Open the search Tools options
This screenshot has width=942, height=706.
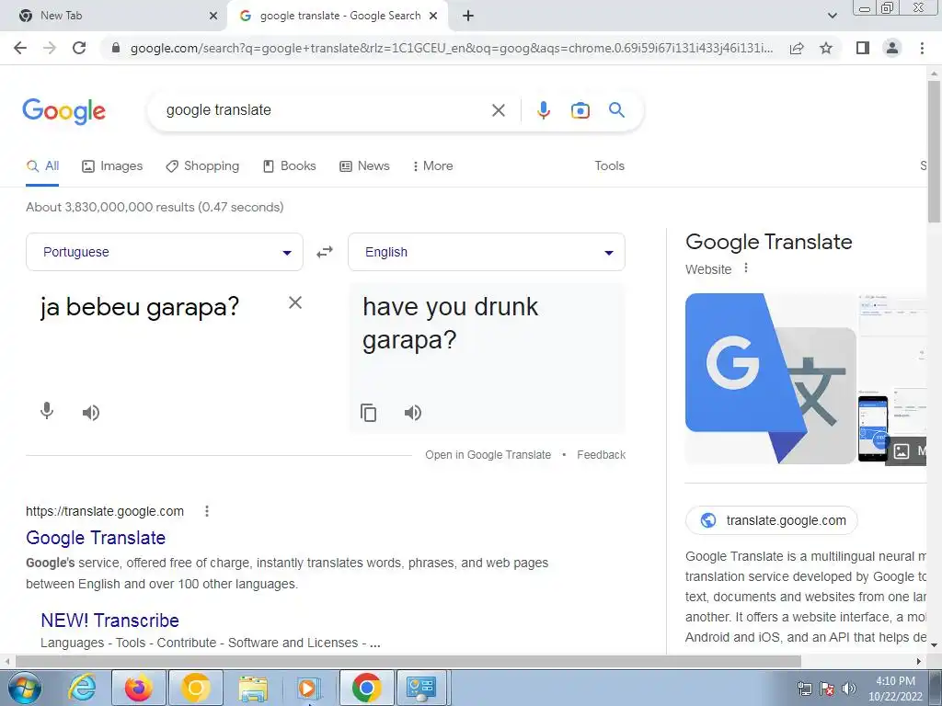tap(609, 166)
